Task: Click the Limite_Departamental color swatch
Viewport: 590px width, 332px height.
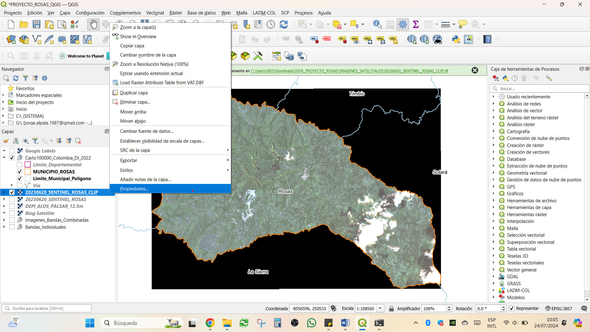Action: (28, 165)
